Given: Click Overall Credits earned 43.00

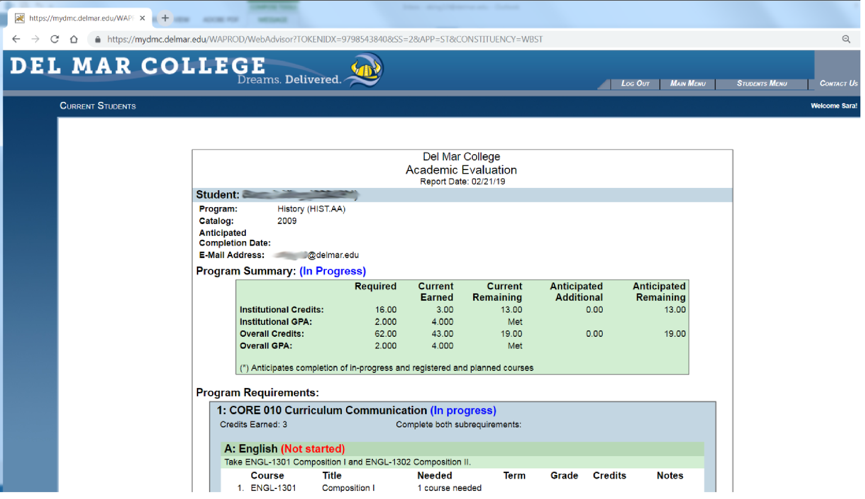Looking at the screenshot, I should pos(442,334).
